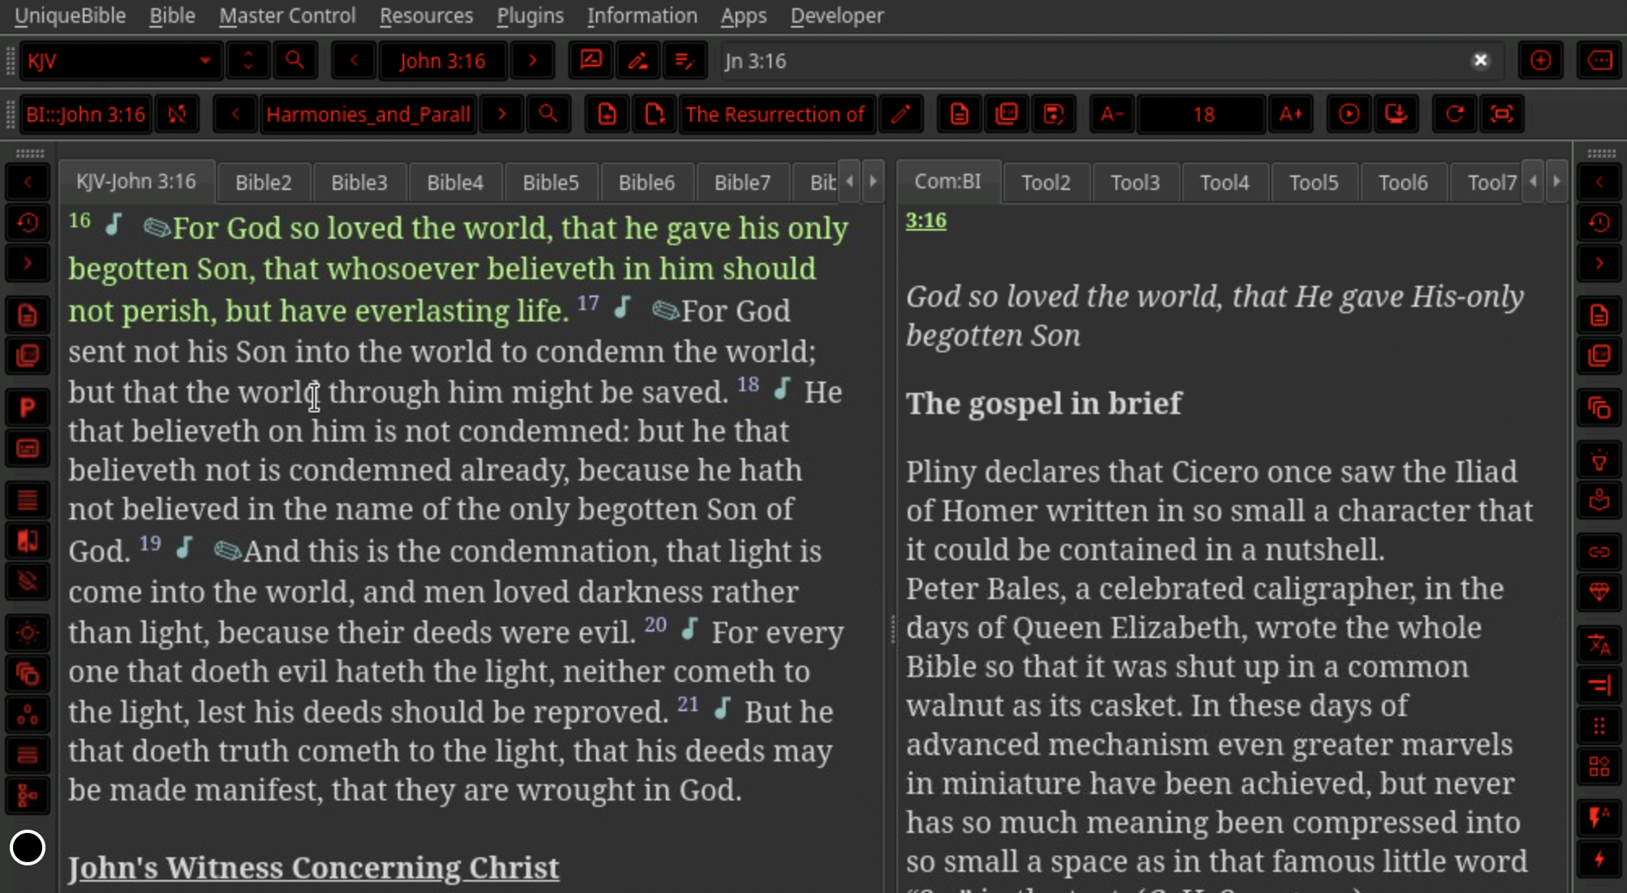Viewport: 1627px width, 893px height.
Task: Click the reload icon in second toolbar
Action: tap(1455, 114)
